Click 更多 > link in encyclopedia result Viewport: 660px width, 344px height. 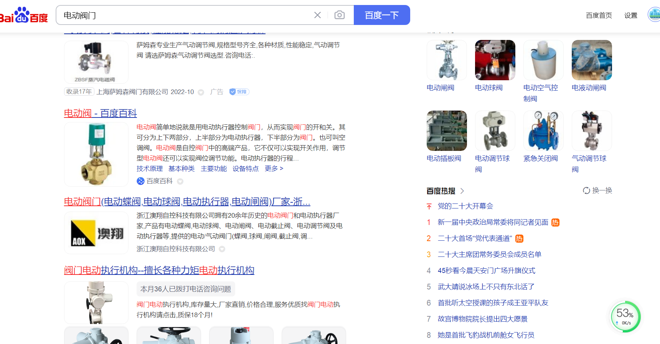pyautogui.click(x=274, y=169)
